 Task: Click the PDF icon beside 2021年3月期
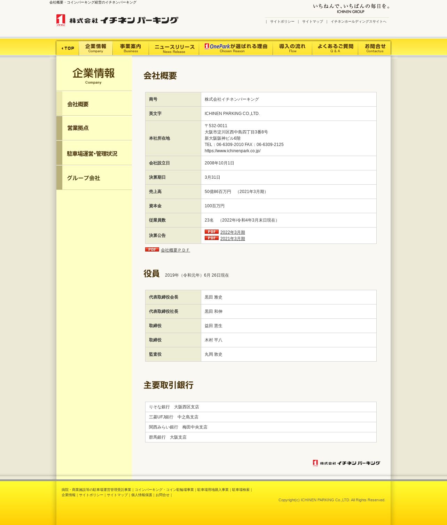click(x=212, y=238)
